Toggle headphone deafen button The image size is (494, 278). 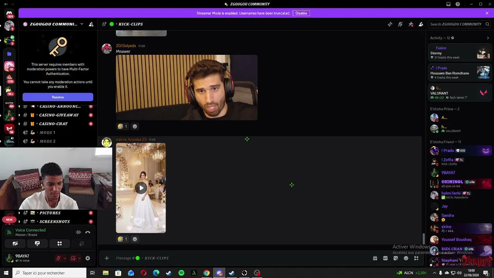click(73, 258)
